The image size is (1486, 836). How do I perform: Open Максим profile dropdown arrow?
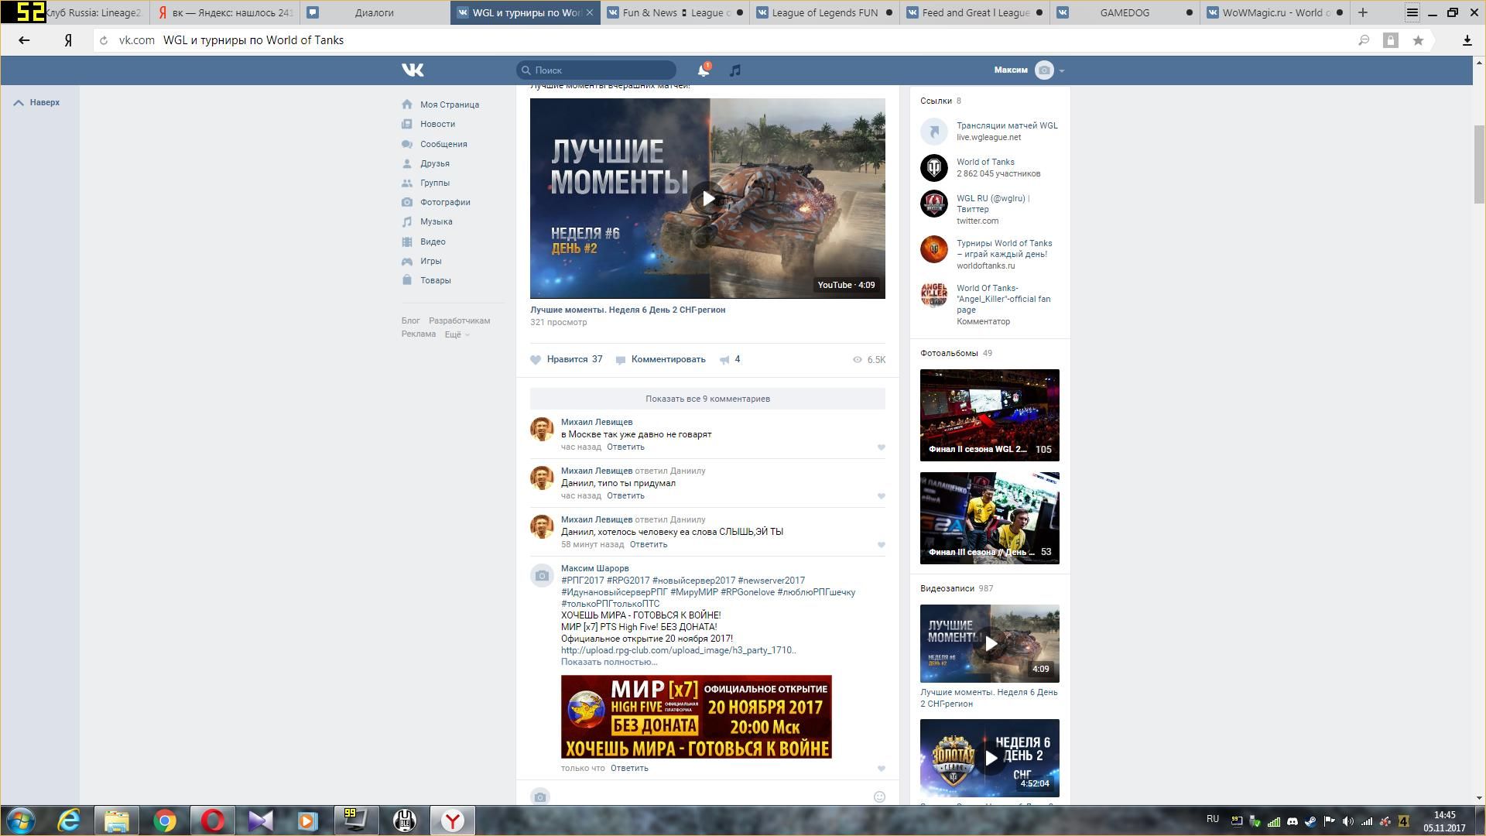(x=1062, y=70)
